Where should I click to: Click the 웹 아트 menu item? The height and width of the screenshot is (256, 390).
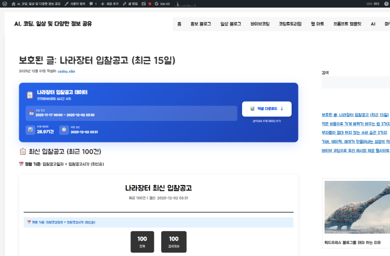[318, 24]
